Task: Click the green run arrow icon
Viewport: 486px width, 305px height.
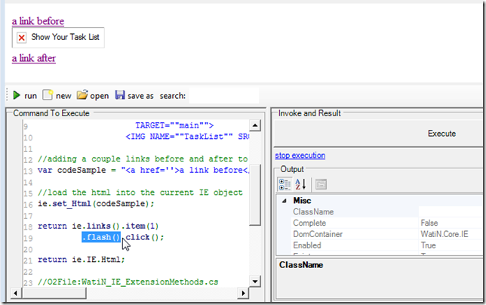Action: pyautogui.click(x=16, y=96)
